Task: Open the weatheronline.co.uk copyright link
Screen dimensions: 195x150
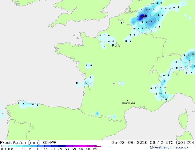Action: coord(169,147)
